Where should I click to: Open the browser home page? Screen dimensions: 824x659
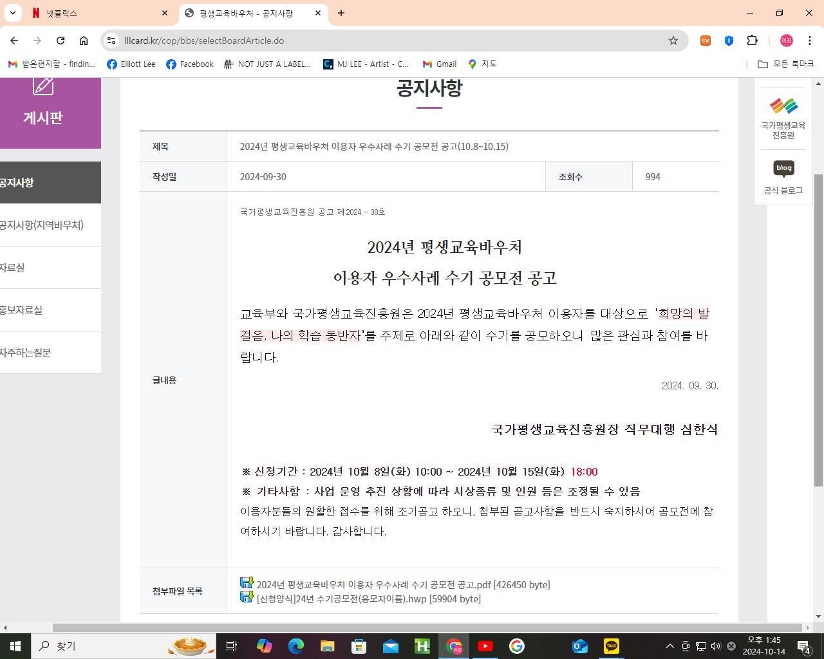tap(84, 41)
